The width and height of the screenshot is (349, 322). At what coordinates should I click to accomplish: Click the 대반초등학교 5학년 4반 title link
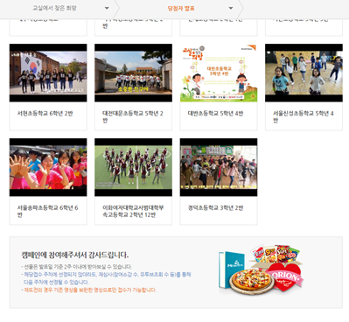coord(215,114)
